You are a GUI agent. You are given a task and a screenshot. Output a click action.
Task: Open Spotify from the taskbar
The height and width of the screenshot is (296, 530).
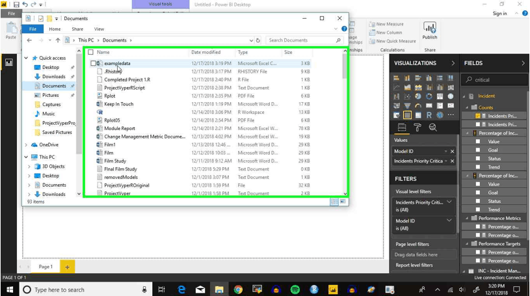tap(295, 289)
